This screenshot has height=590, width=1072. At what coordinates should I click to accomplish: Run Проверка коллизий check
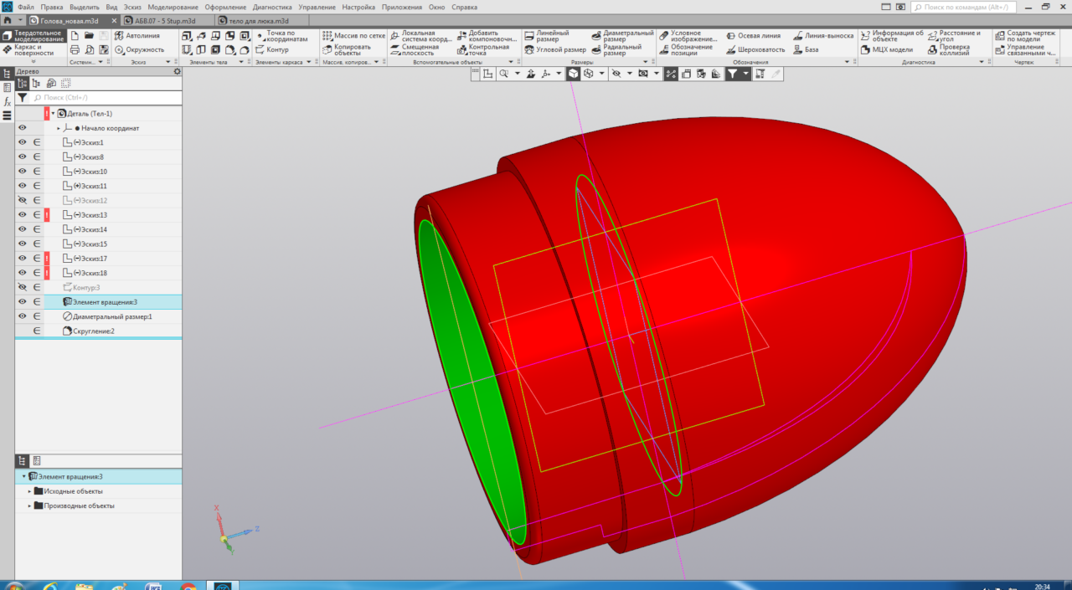click(x=948, y=50)
